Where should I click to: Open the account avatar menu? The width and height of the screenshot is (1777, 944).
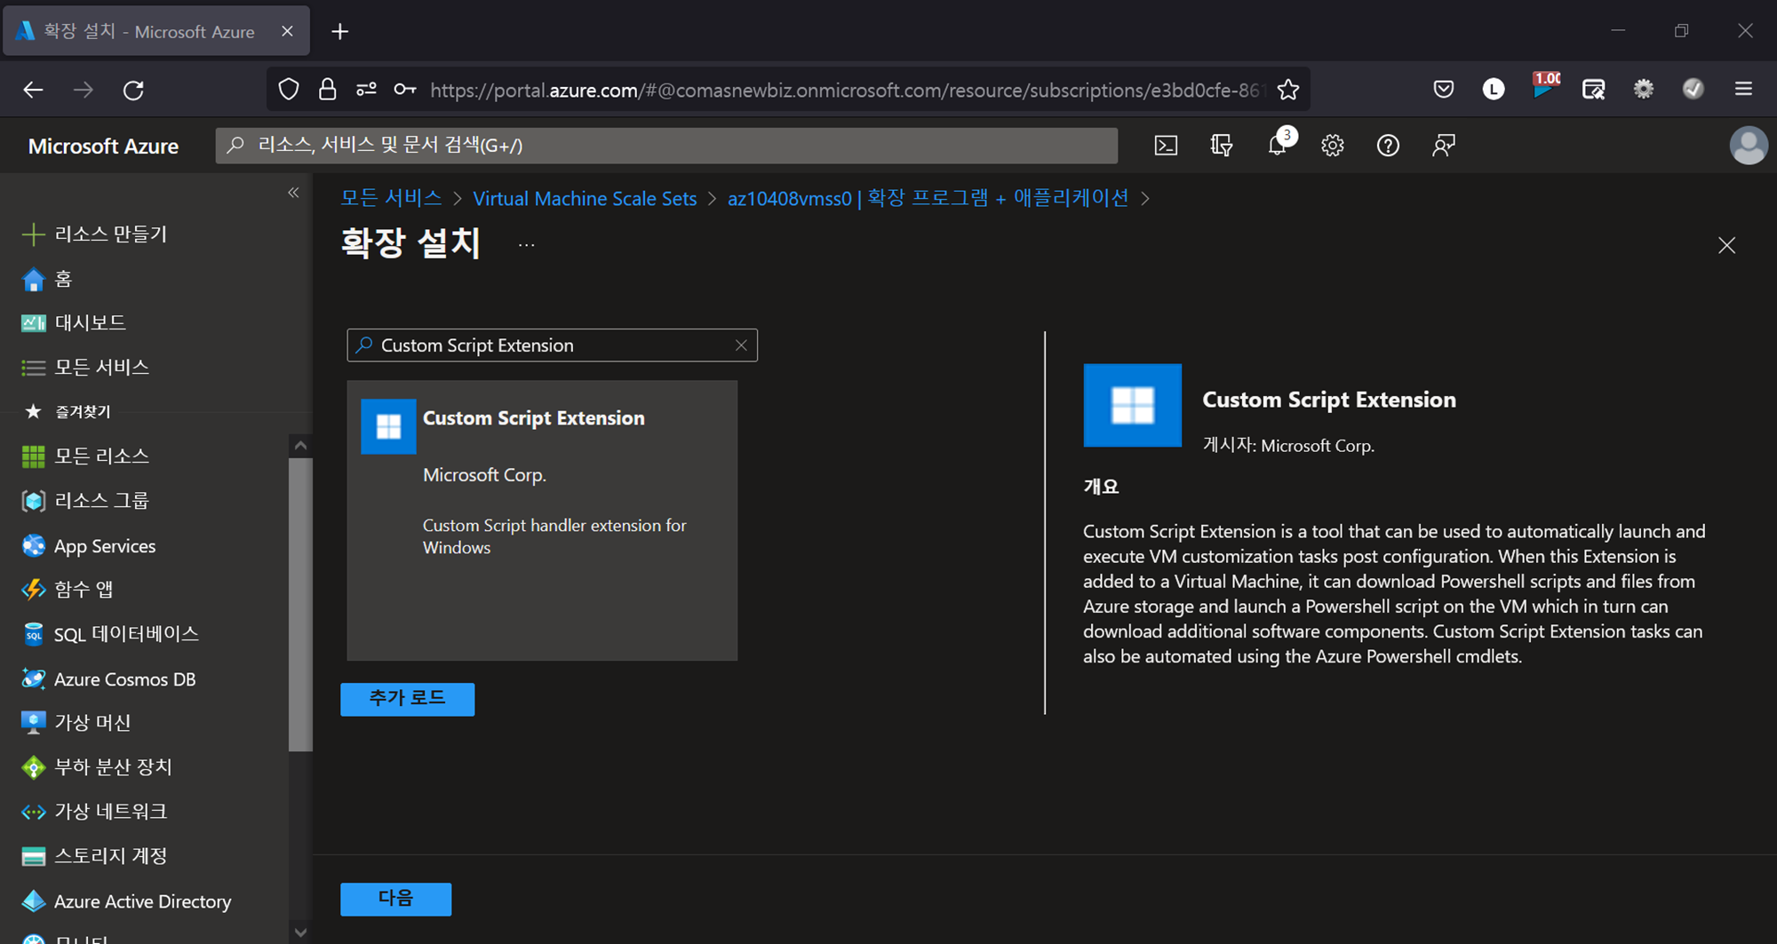coord(1748,146)
